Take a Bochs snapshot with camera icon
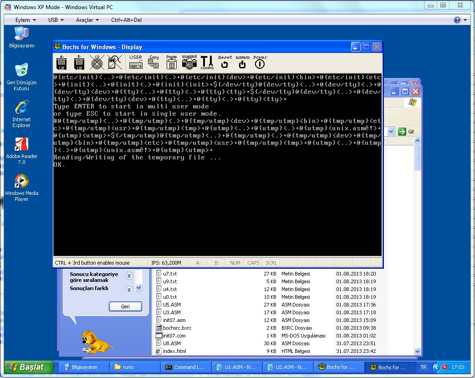 click(x=189, y=62)
